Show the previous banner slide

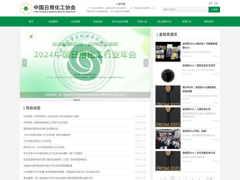tap(24, 63)
